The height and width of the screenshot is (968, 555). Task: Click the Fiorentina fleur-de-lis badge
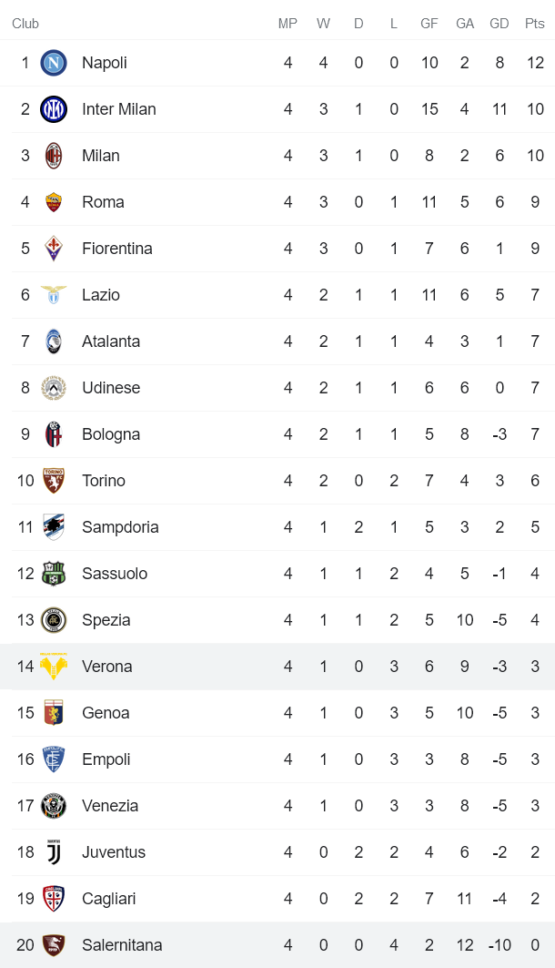pyautogui.click(x=53, y=248)
